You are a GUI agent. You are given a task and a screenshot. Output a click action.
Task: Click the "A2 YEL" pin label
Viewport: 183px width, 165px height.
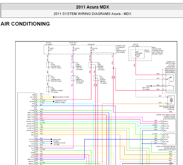click(x=39, y=96)
